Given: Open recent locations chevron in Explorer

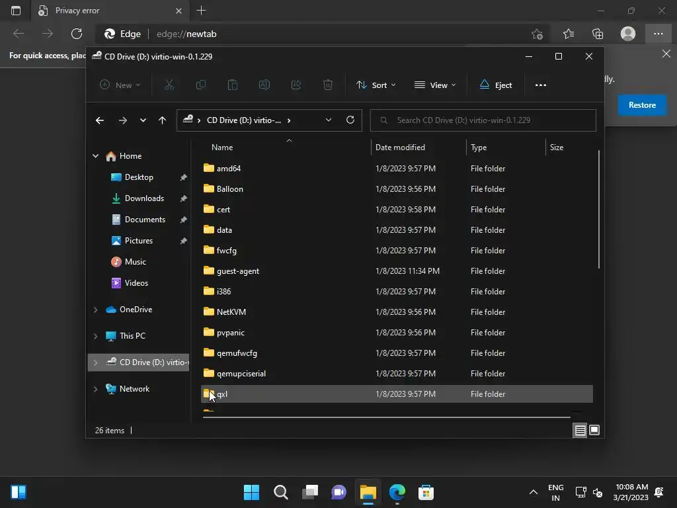Looking at the screenshot, I should [x=143, y=120].
